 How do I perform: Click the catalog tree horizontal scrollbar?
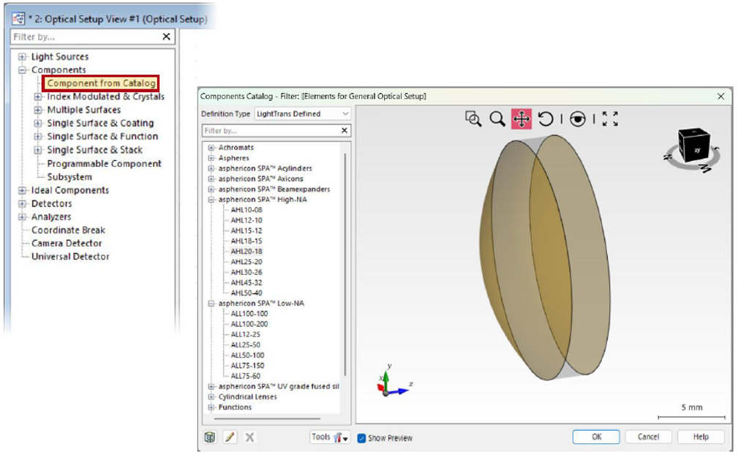pyautogui.click(x=268, y=418)
